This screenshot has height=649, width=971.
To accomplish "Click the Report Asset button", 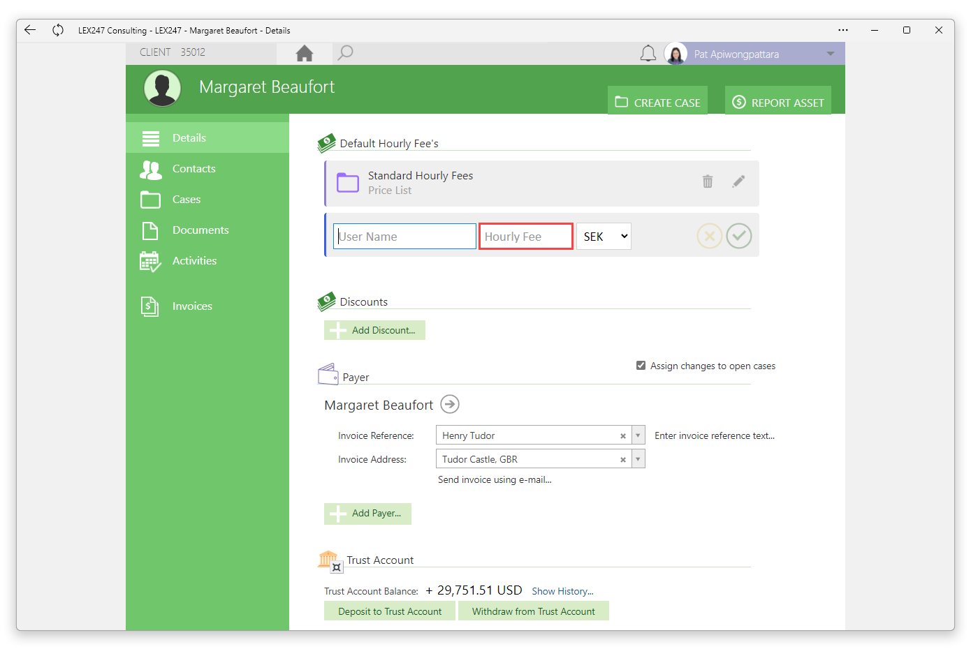I will click(x=777, y=100).
